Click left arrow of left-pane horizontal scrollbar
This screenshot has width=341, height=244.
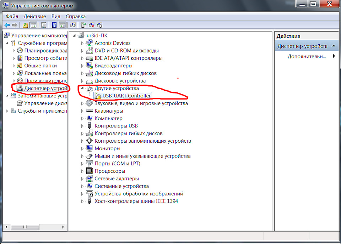pos(6,227)
